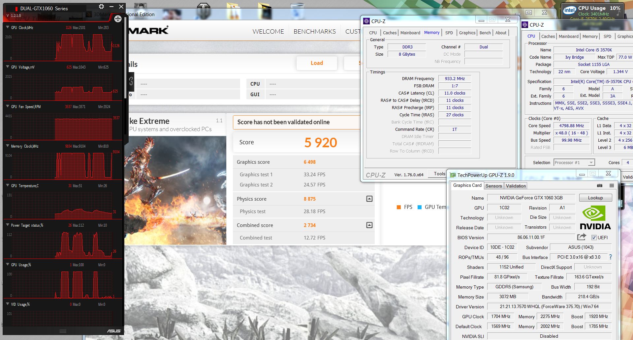Image resolution: width=633 pixels, height=340 pixels.
Task: Collapse the VID Usage graph section
Action: 8,304
